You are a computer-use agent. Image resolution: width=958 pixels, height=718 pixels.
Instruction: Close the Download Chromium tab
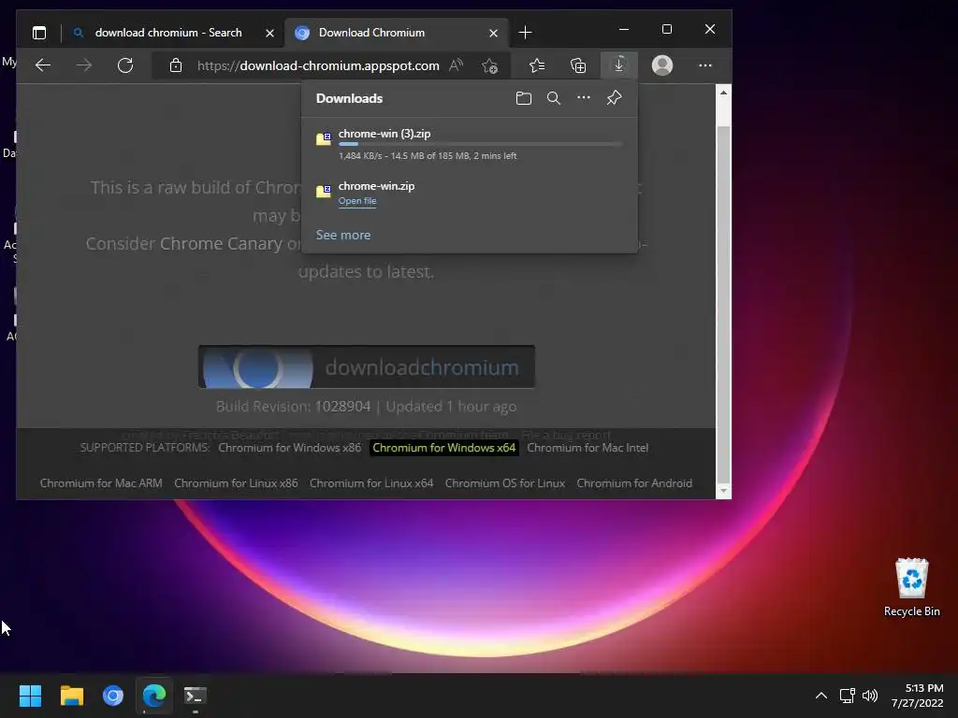coord(493,33)
